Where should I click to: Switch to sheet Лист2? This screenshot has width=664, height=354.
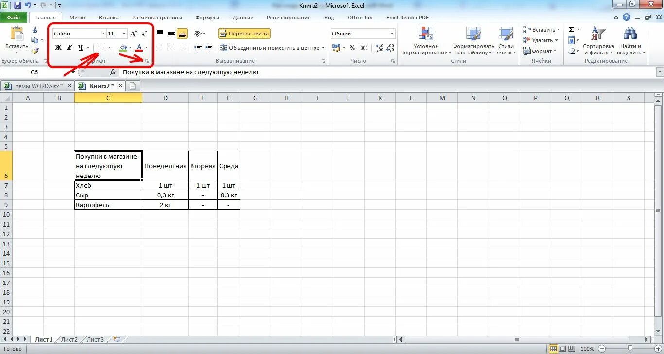coord(69,339)
